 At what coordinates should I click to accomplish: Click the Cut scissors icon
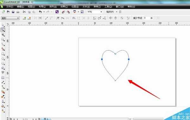click(24, 12)
